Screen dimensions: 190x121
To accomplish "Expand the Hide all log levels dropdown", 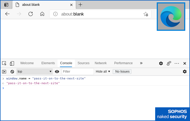I will (103, 72).
